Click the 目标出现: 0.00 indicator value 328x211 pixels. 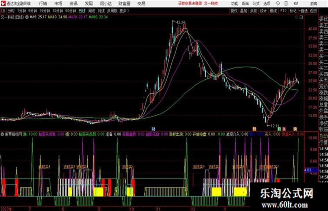tap(180, 134)
